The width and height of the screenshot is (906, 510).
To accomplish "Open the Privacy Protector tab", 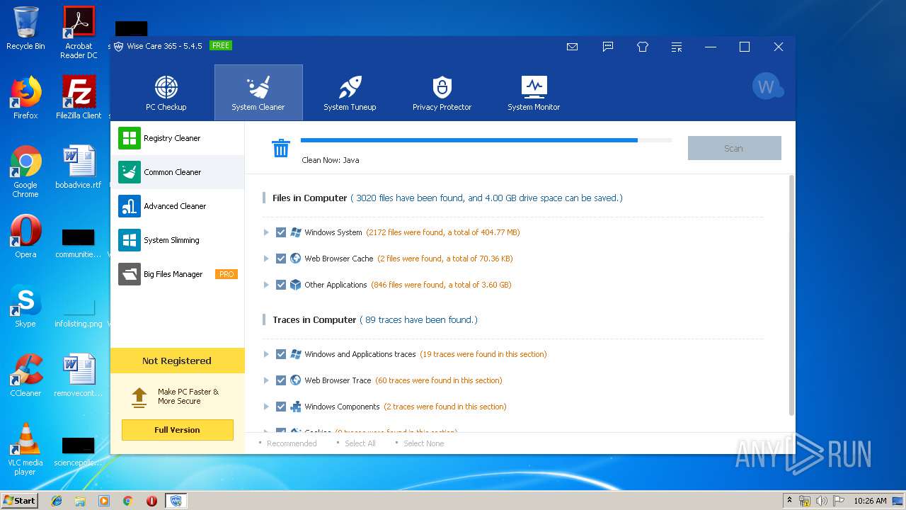I will point(442,93).
